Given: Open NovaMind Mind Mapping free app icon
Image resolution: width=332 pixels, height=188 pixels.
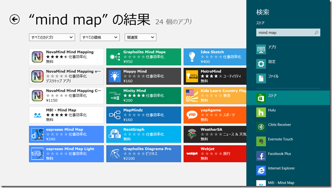Looking at the screenshot, I should (38, 57).
